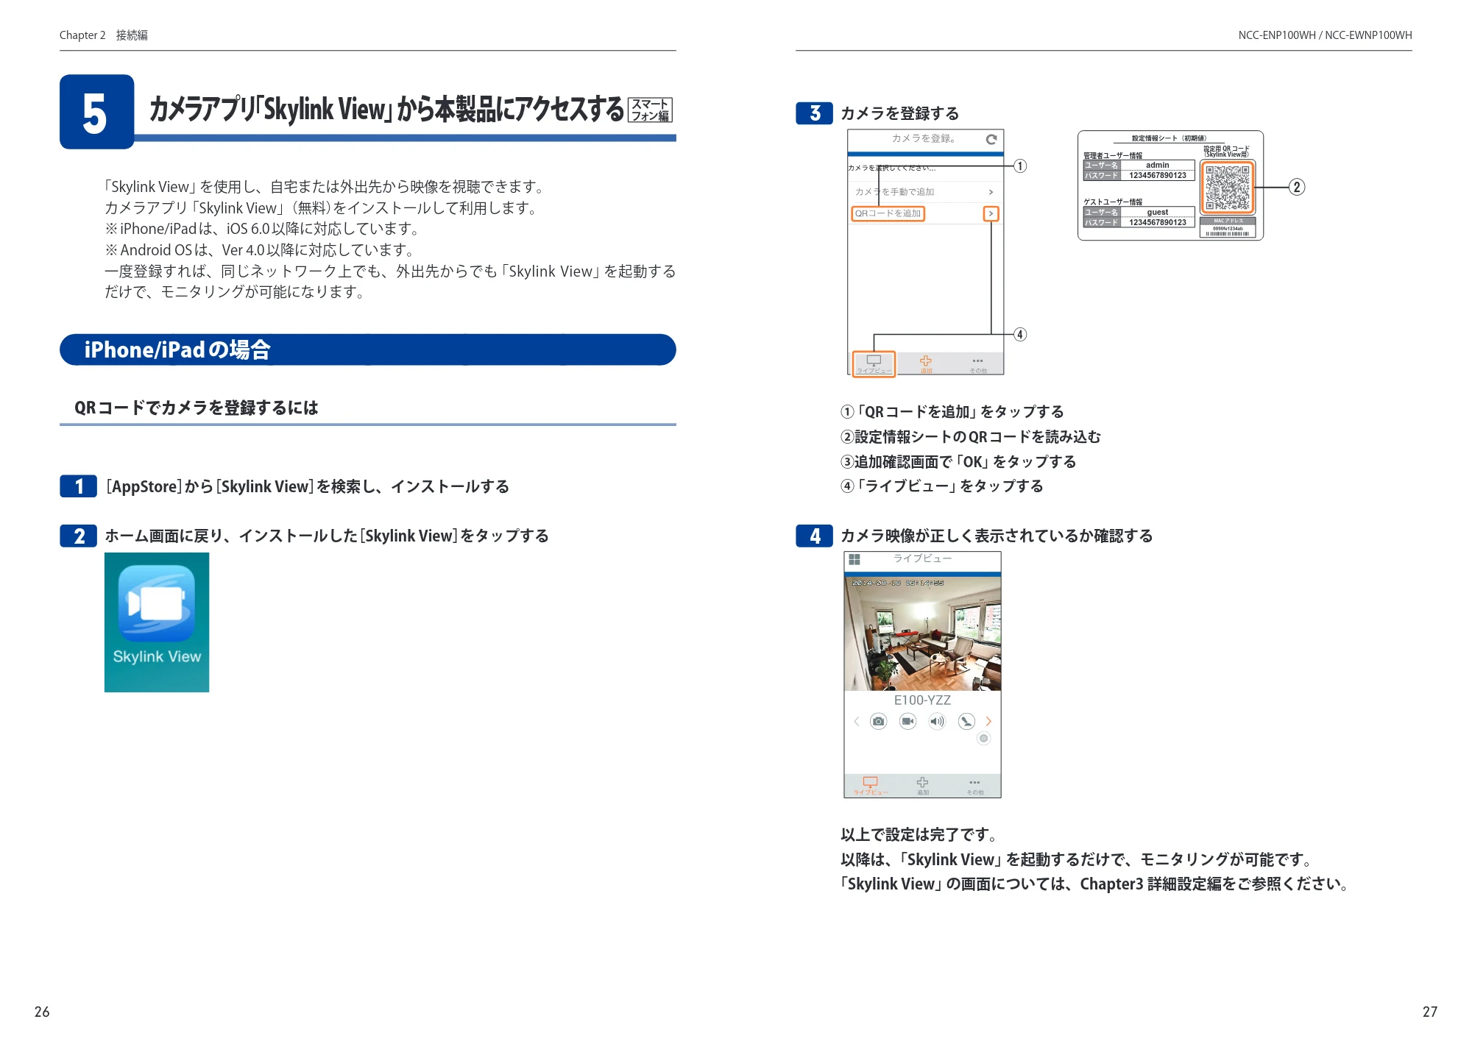Viewport: 1472px width, 1044px height.
Task: Toggle the speaker audio icon
Action: pos(937,721)
